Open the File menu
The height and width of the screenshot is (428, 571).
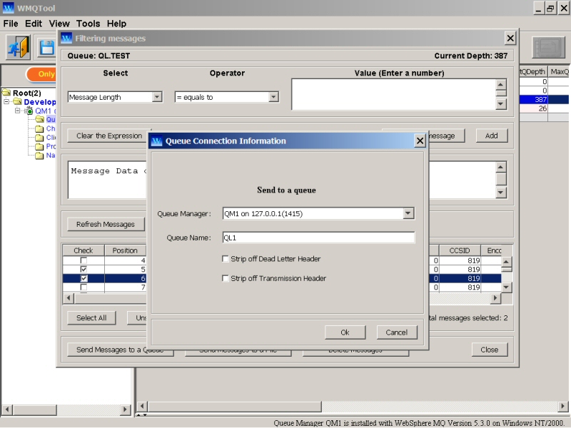point(11,24)
